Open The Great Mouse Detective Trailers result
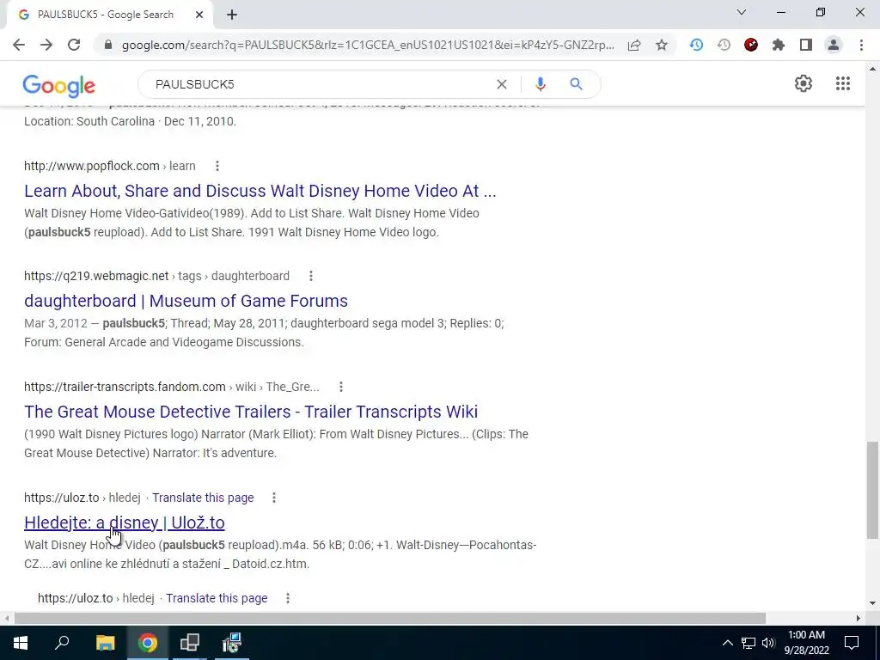Viewport: 880px width, 660px height. click(251, 412)
